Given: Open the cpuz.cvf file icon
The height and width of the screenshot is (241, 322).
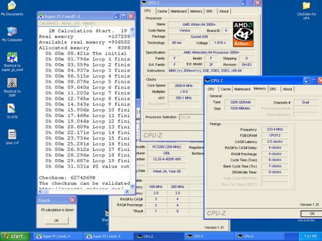Looking at the screenshot, I should (12, 134).
